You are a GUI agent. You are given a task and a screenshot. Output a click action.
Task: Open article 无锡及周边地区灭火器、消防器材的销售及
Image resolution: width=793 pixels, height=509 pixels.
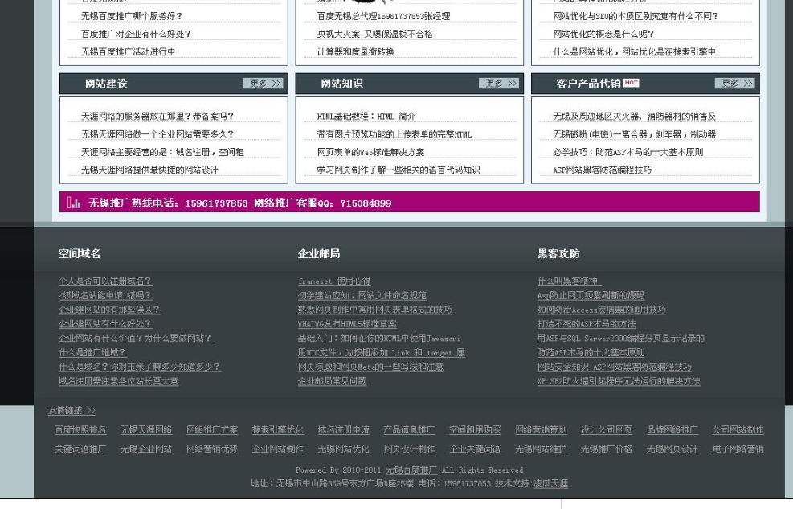click(634, 117)
